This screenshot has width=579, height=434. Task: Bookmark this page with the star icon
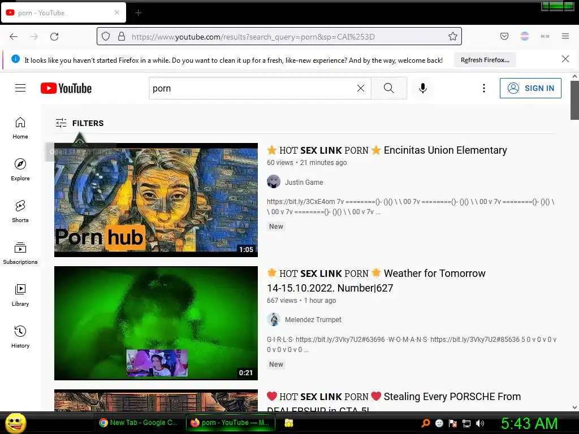pyautogui.click(x=453, y=36)
